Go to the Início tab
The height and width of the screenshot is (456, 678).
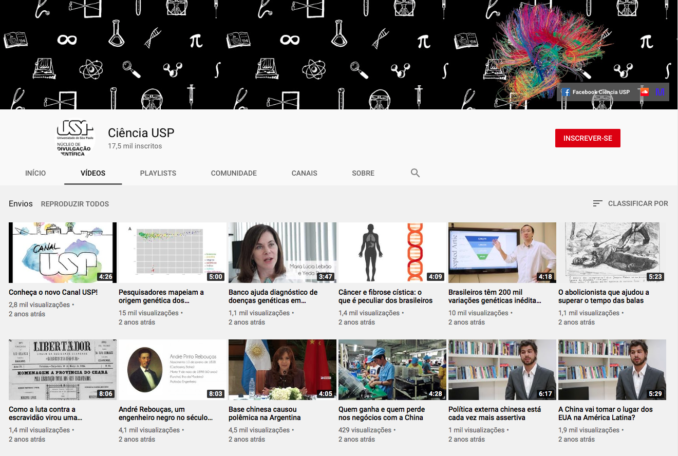[x=35, y=173]
